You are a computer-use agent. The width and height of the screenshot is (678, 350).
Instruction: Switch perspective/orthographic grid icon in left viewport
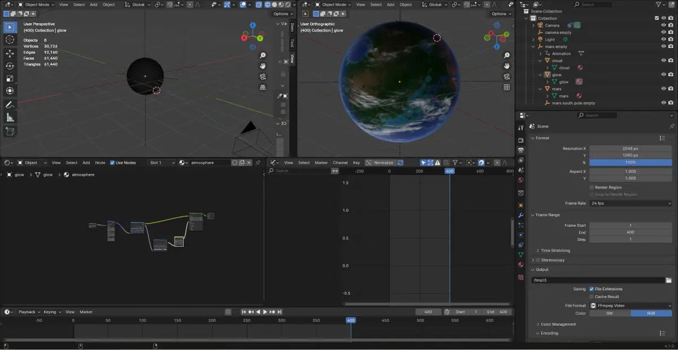[263, 88]
